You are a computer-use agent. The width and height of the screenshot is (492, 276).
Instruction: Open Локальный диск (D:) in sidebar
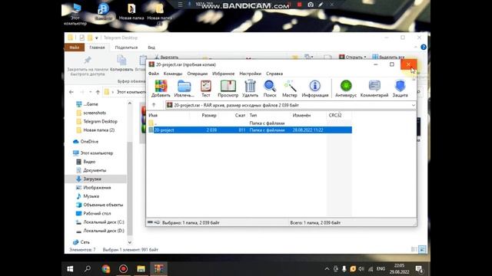[104, 231]
